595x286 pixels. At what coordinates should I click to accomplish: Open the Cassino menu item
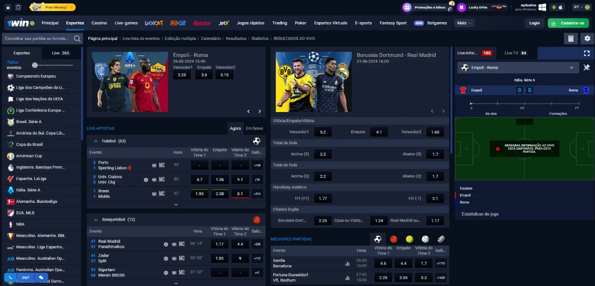(99, 23)
